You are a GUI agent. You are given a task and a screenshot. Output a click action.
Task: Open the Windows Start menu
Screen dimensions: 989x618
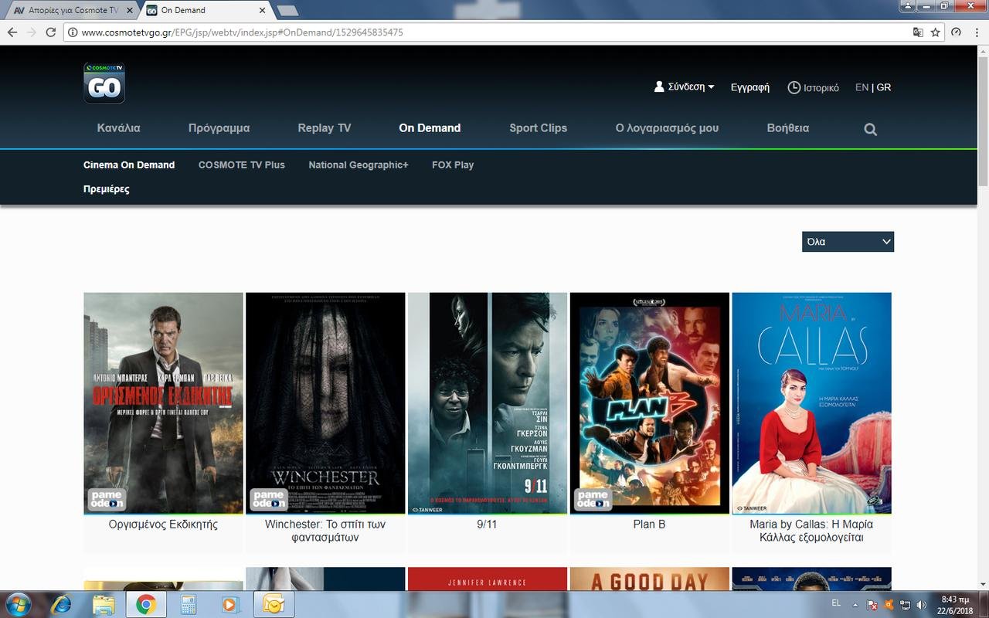point(17,603)
